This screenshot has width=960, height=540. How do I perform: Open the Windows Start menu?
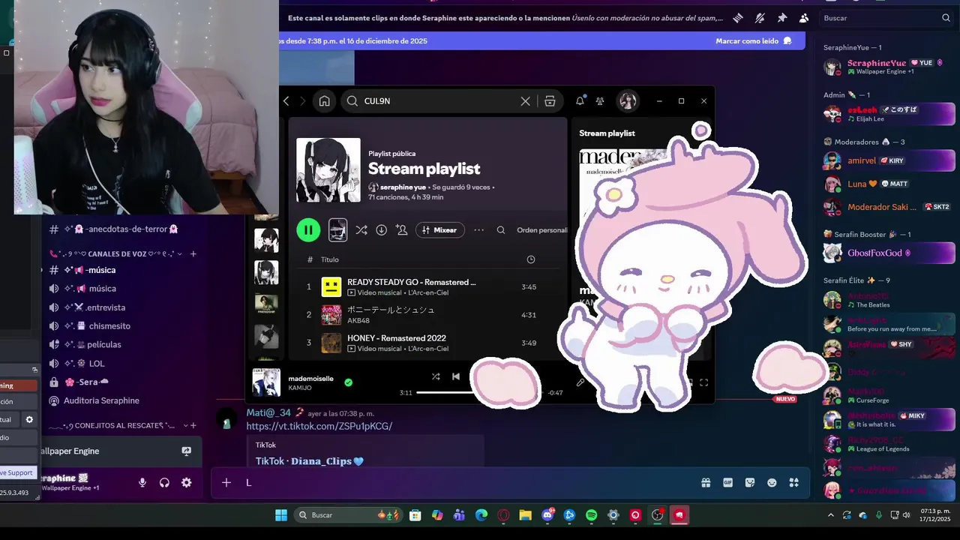pyautogui.click(x=280, y=515)
